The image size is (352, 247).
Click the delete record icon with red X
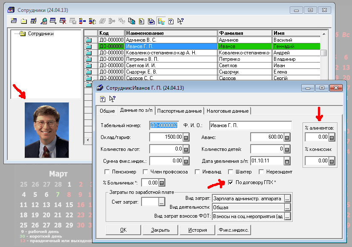[x=63, y=21]
